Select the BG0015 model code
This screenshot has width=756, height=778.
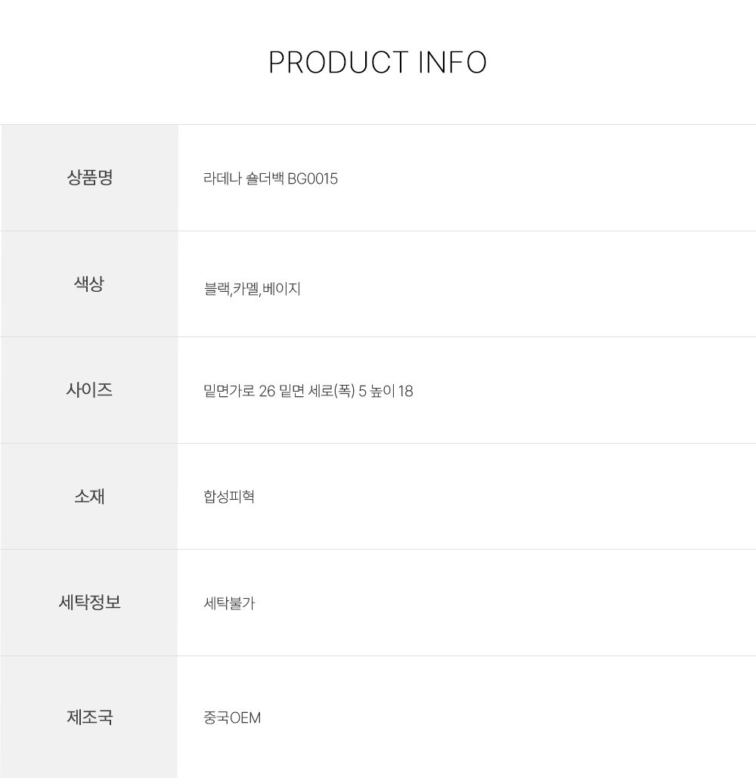click(313, 179)
